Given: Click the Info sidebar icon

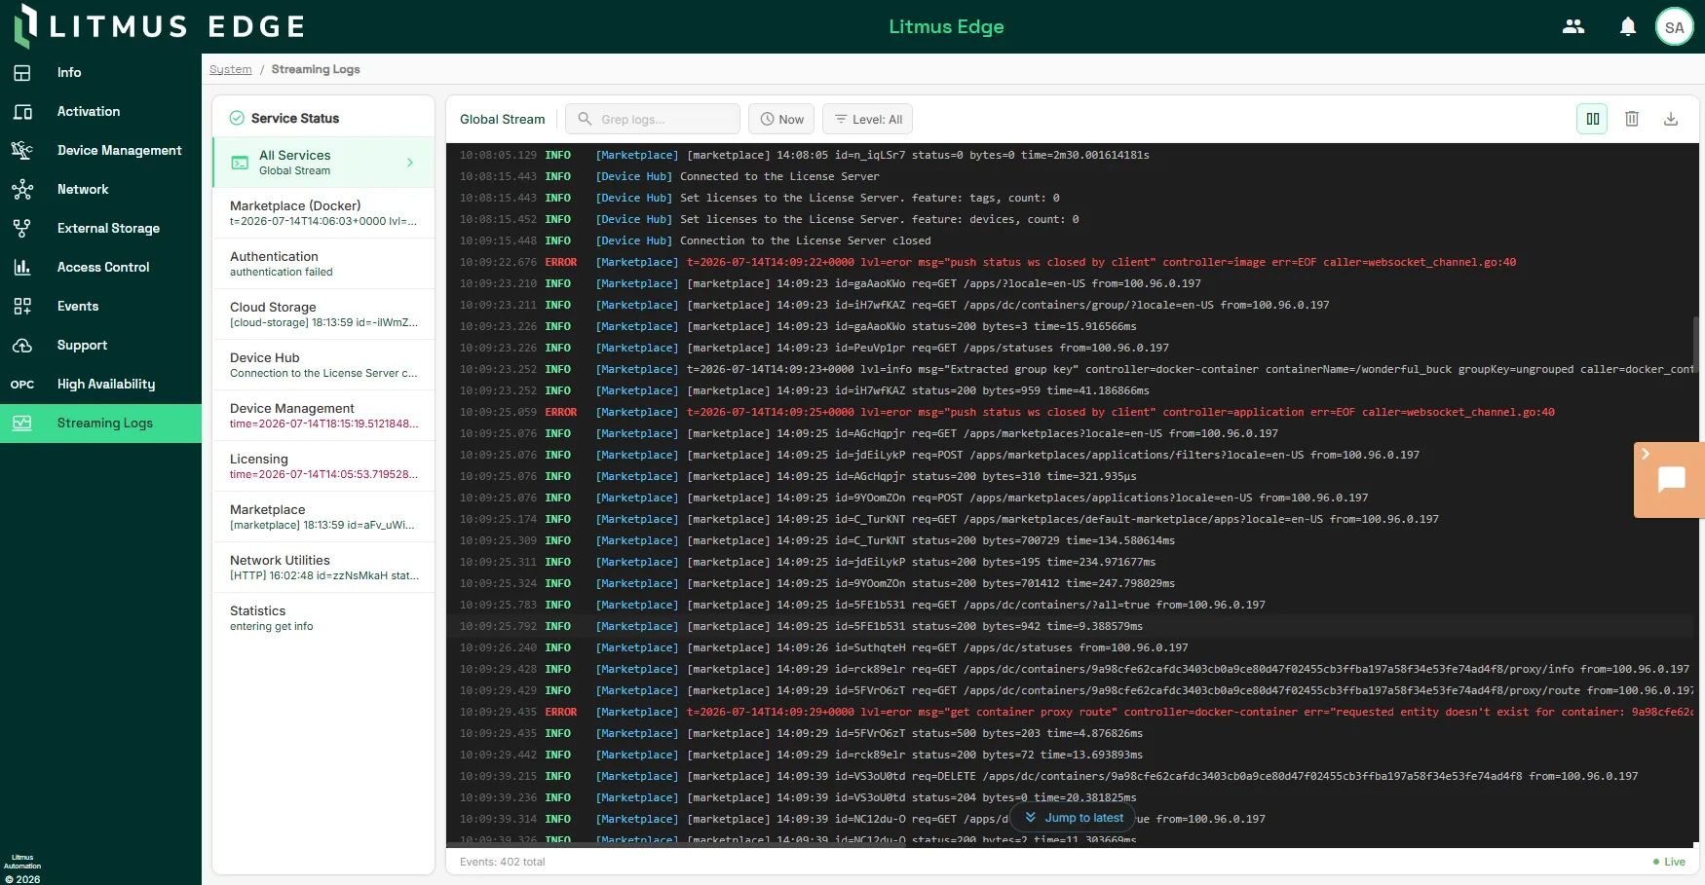Looking at the screenshot, I should (x=22, y=73).
